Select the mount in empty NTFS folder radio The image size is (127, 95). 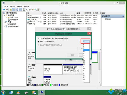click(x=38, y=45)
